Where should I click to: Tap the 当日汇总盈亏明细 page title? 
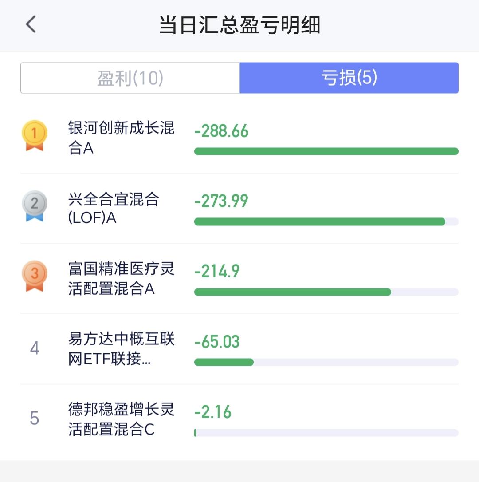point(239,25)
